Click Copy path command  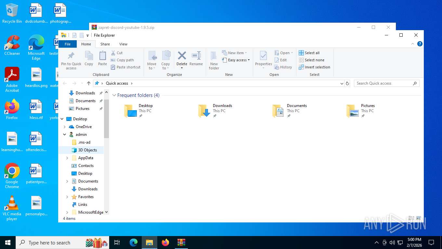pyautogui.click(x=122, y=60)
